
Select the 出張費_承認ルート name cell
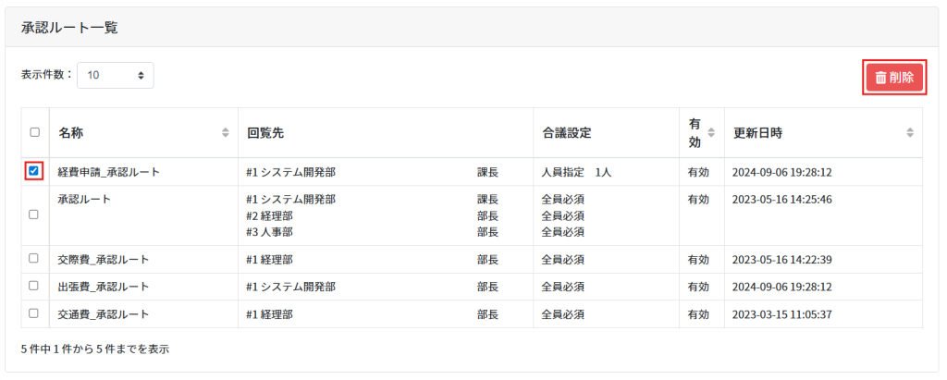(x=103, y=287)
